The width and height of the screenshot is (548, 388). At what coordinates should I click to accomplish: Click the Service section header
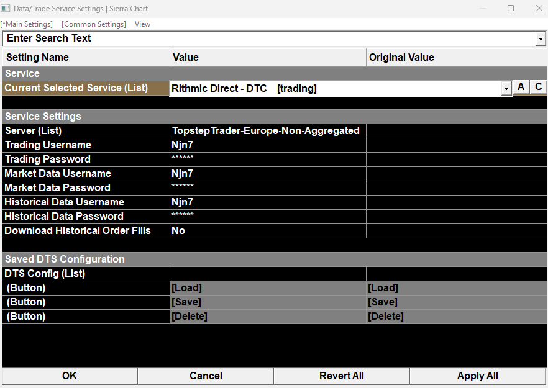(275, 74)
